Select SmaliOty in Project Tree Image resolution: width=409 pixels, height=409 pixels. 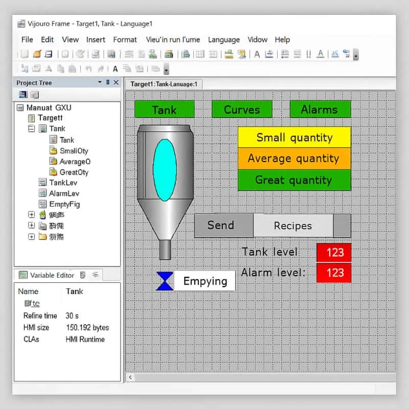tap(74, 151)
